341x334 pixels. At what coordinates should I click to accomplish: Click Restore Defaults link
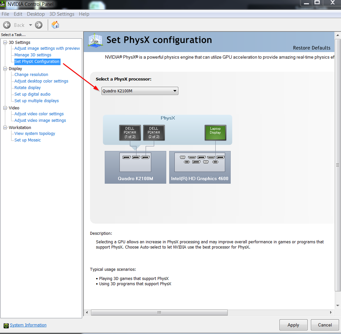pyautogui.click(x=312, y=48)
